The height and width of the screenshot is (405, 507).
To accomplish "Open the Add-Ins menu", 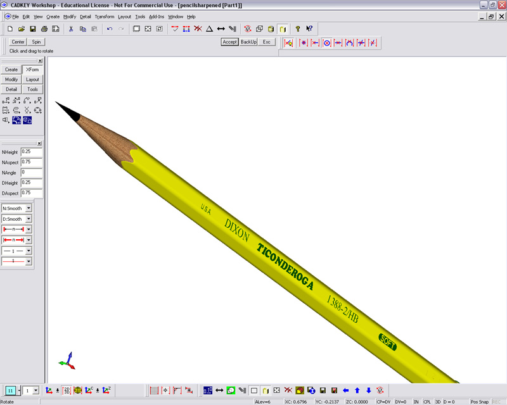I will click(157, 16).
